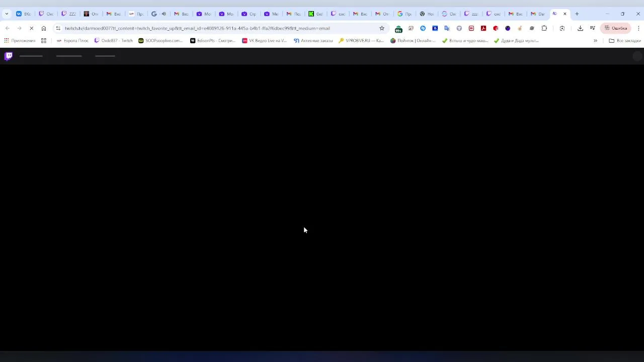Viewport: 644px width, 362px height.
Task: Open the Пойнток Онлайн bookmark
Action: (413, 41)
